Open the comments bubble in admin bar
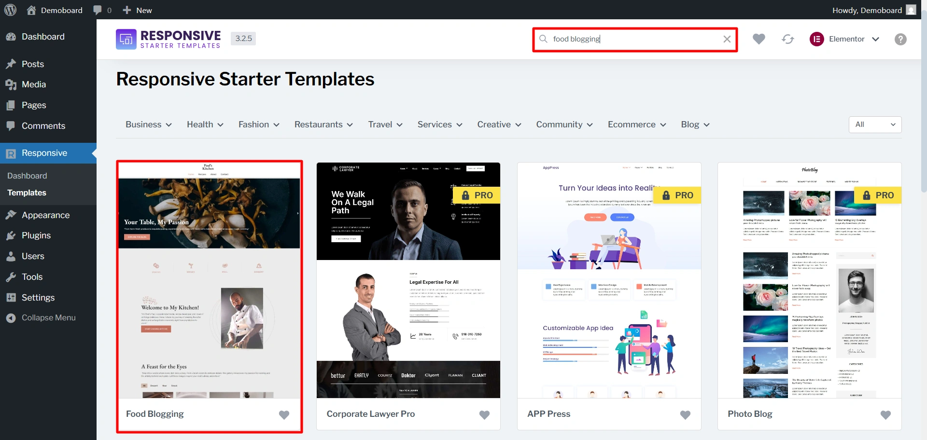927x440 pixels. (x=102, y=10)
